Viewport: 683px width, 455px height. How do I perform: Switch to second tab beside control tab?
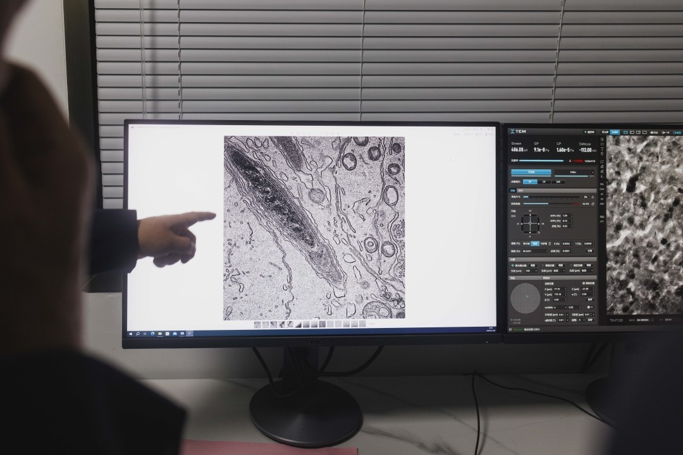tap(520, 190)
